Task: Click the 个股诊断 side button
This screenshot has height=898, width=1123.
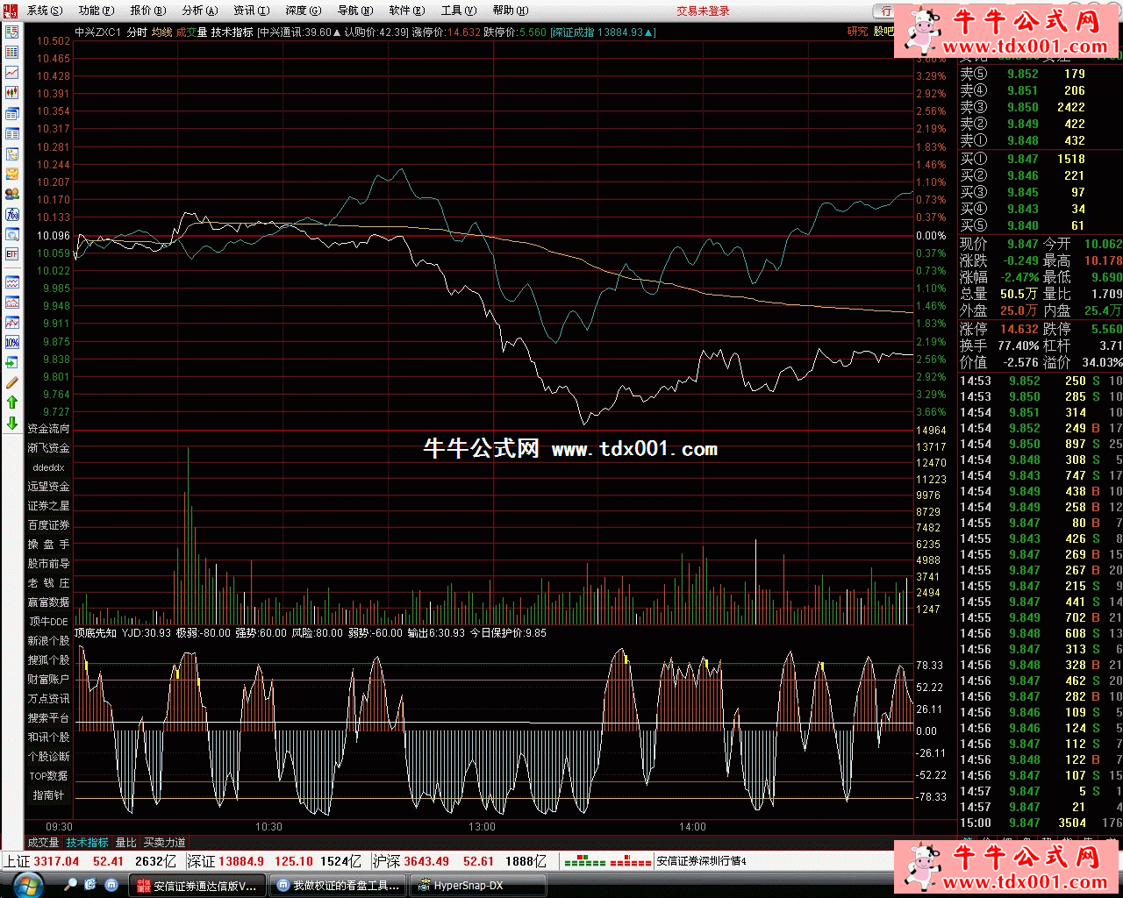Action: 48,757
